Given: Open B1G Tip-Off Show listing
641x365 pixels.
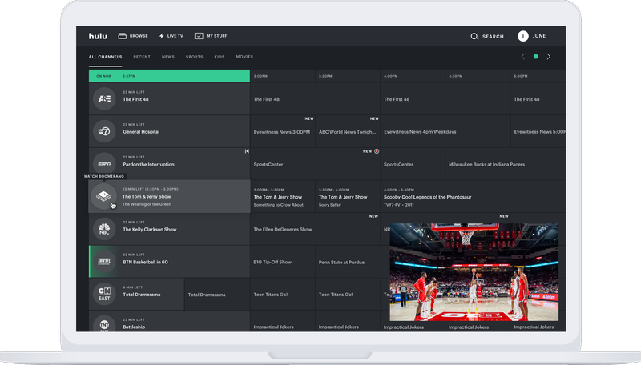Looking at the screenshot, I should coord(283,261).
